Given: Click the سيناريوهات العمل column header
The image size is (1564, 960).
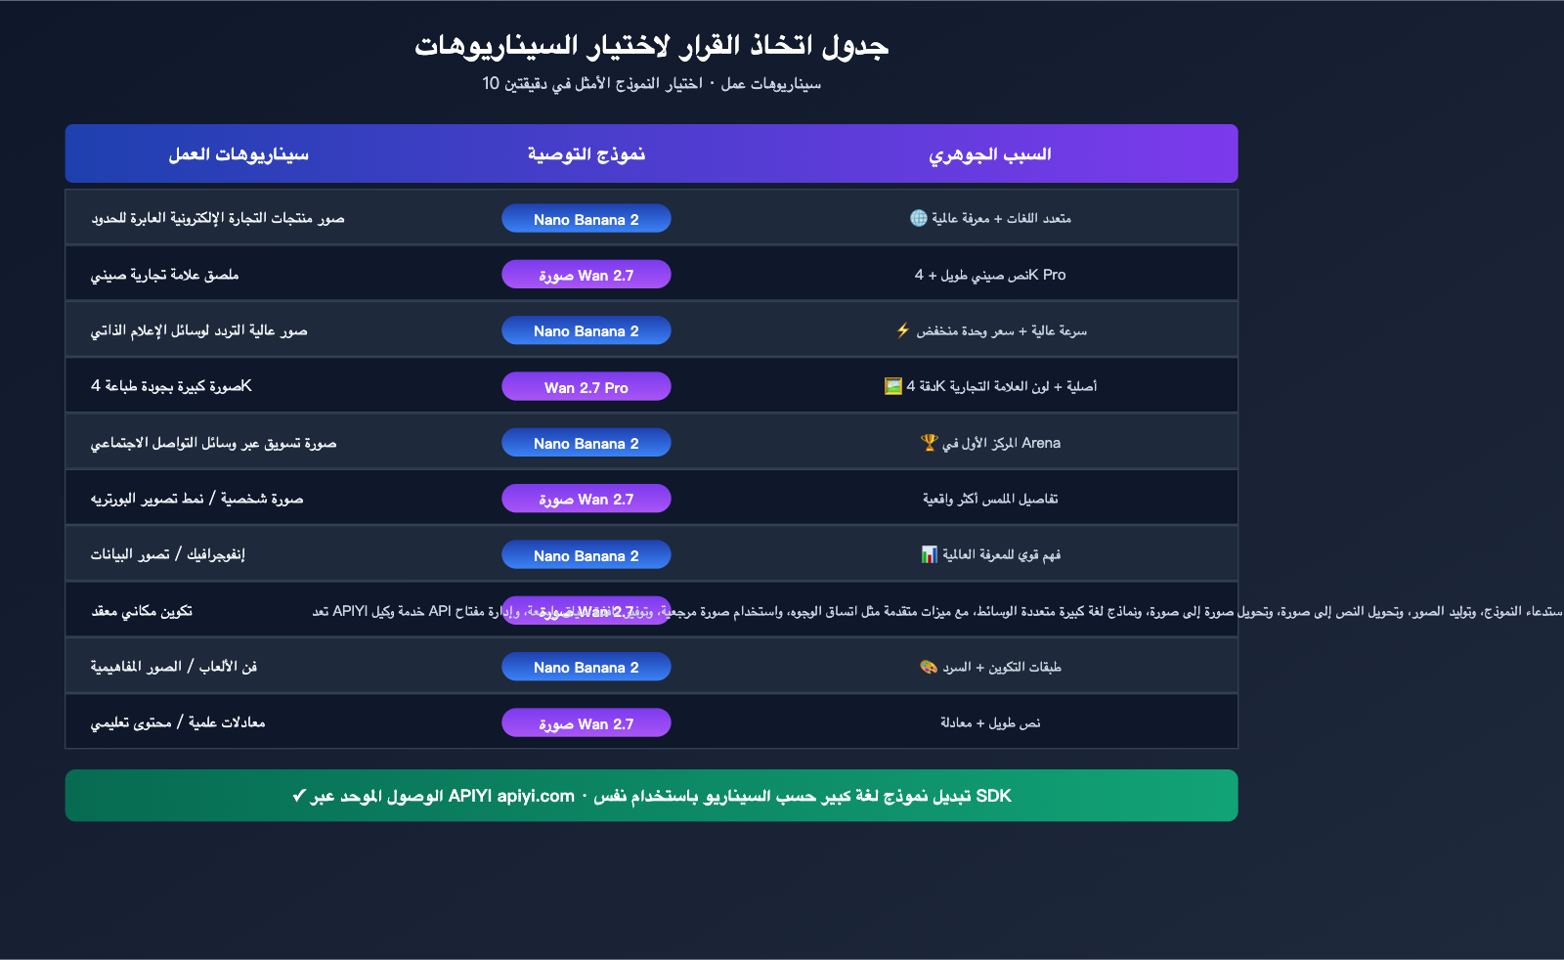Looking at the screenshot, I should pyautogui.click(x=239, y=154).
